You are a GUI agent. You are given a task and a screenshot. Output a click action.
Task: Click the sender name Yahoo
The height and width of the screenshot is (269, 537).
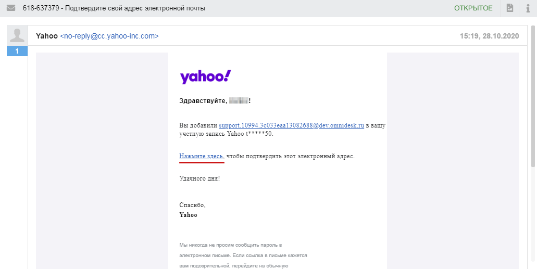(46, 36)
